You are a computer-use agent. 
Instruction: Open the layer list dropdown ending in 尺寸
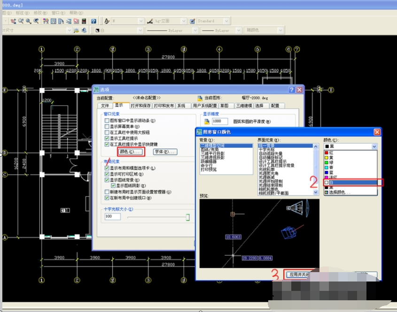tap(69, 30)
